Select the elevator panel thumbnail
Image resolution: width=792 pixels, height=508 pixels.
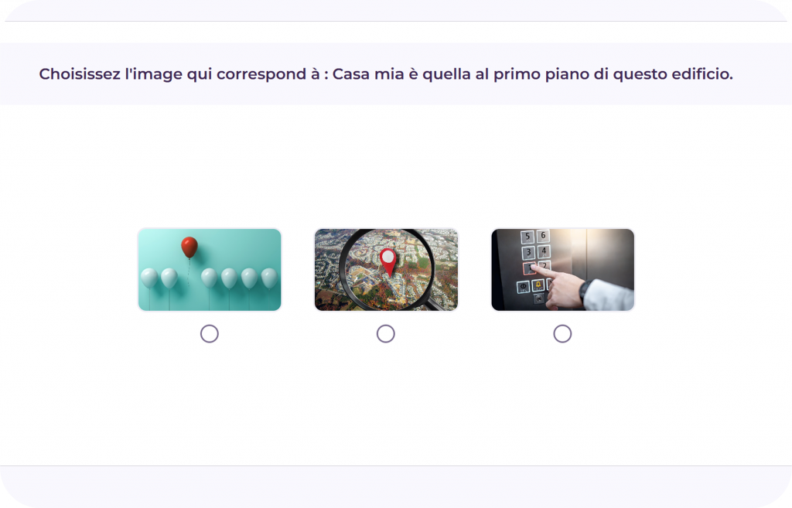[563, 270]
